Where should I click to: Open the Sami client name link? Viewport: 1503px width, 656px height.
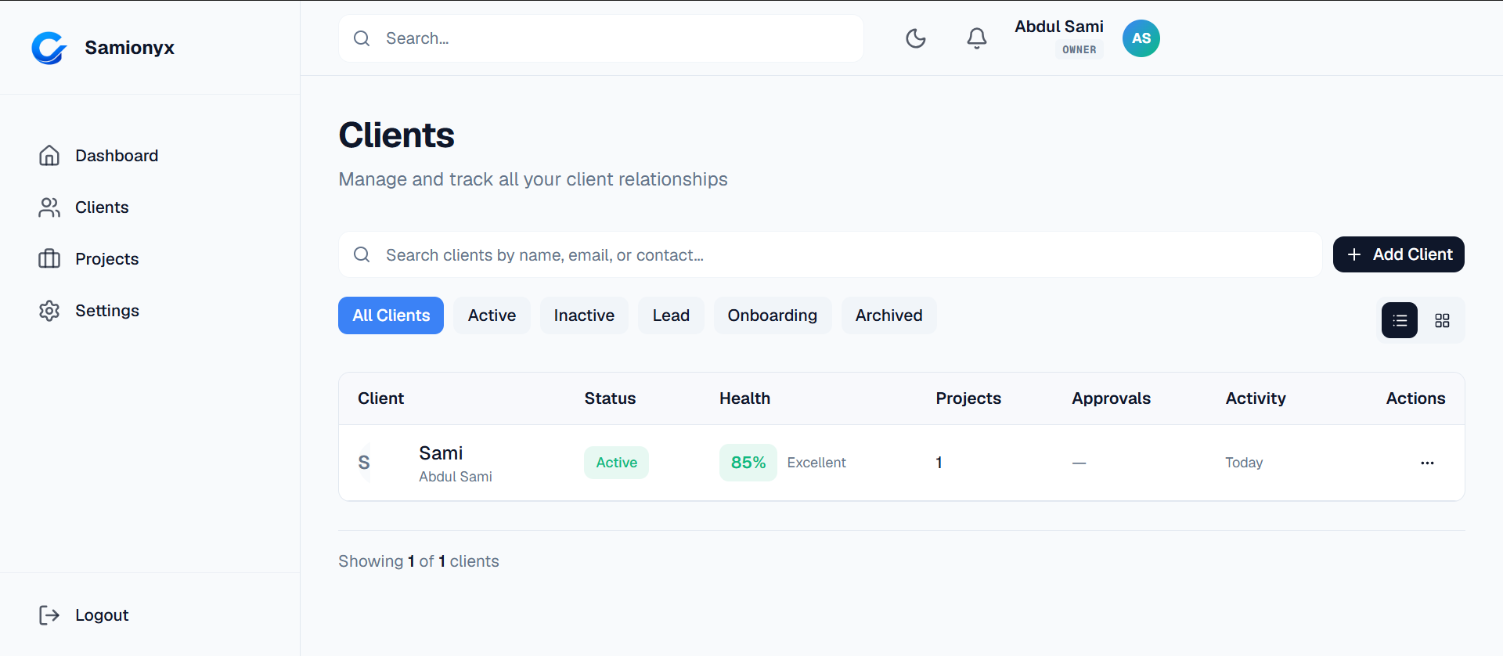click(441, 453)
